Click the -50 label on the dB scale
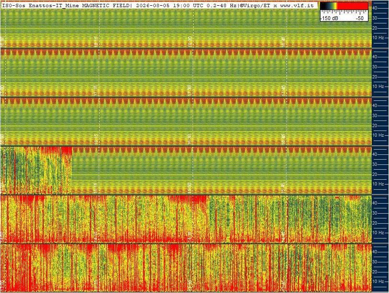 click(360, 18)
